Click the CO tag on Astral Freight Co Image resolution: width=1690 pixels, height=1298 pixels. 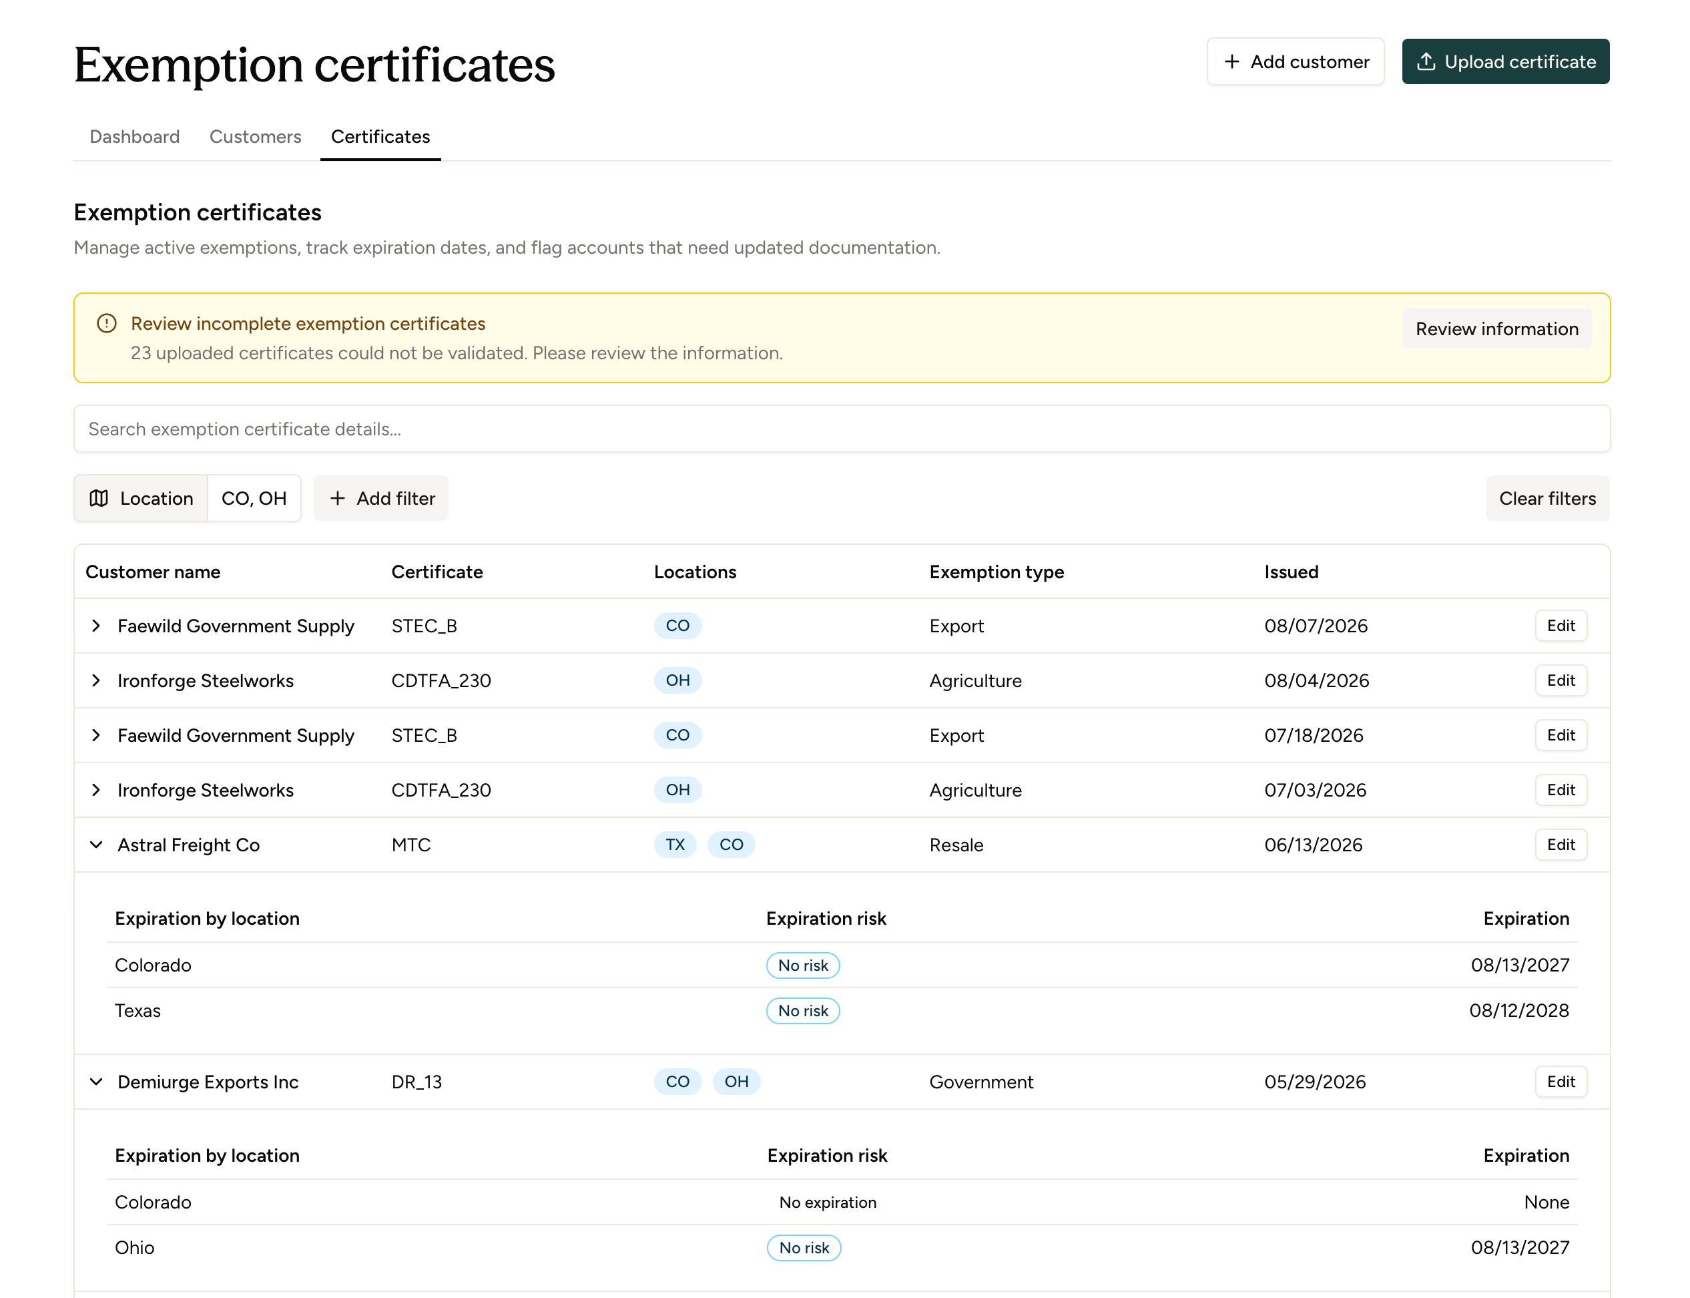click(731, 845)
